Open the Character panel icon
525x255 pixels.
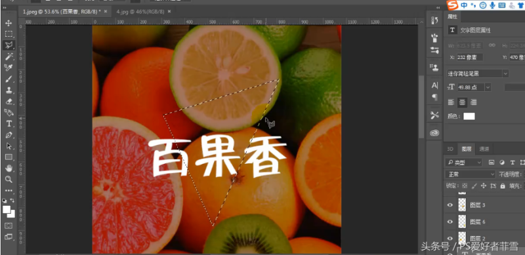[x=434, y=85]
